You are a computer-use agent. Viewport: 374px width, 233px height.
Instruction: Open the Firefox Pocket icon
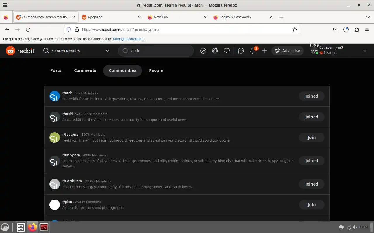pyautogui.click(x=335, y=29)
